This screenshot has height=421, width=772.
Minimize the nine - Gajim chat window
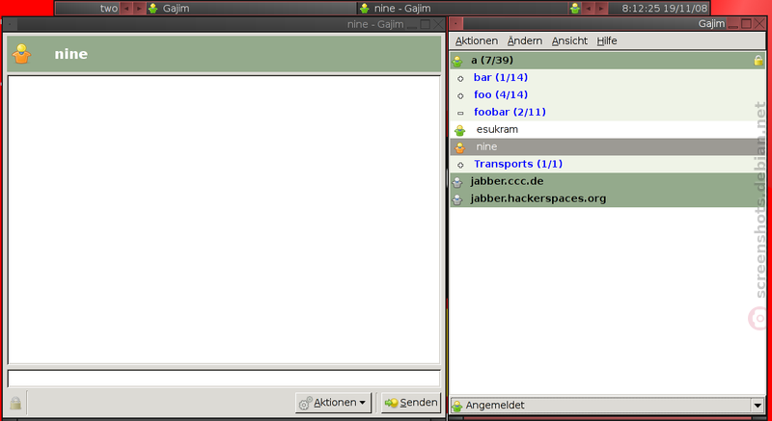412,24
